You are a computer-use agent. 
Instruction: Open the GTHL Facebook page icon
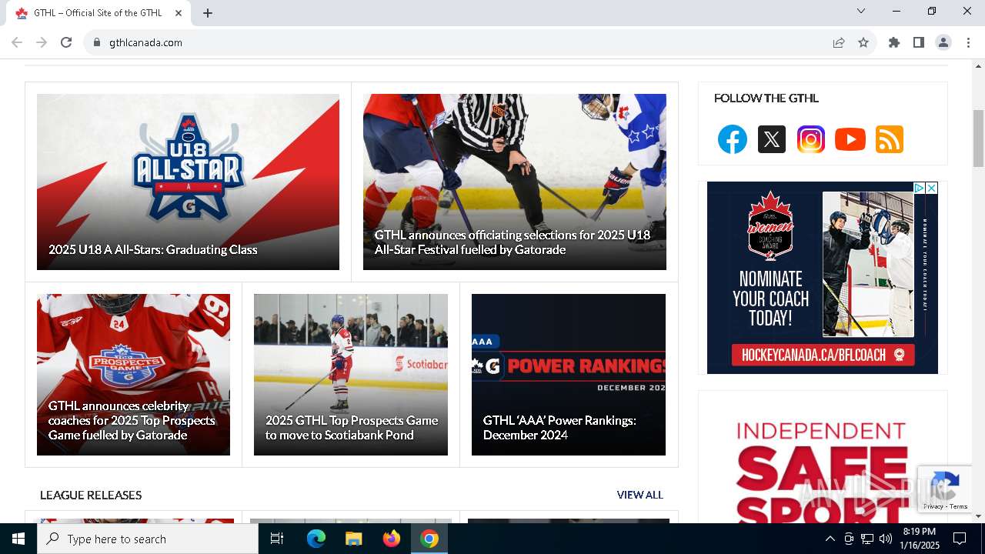pyautogui.click(x=732, y=139)
